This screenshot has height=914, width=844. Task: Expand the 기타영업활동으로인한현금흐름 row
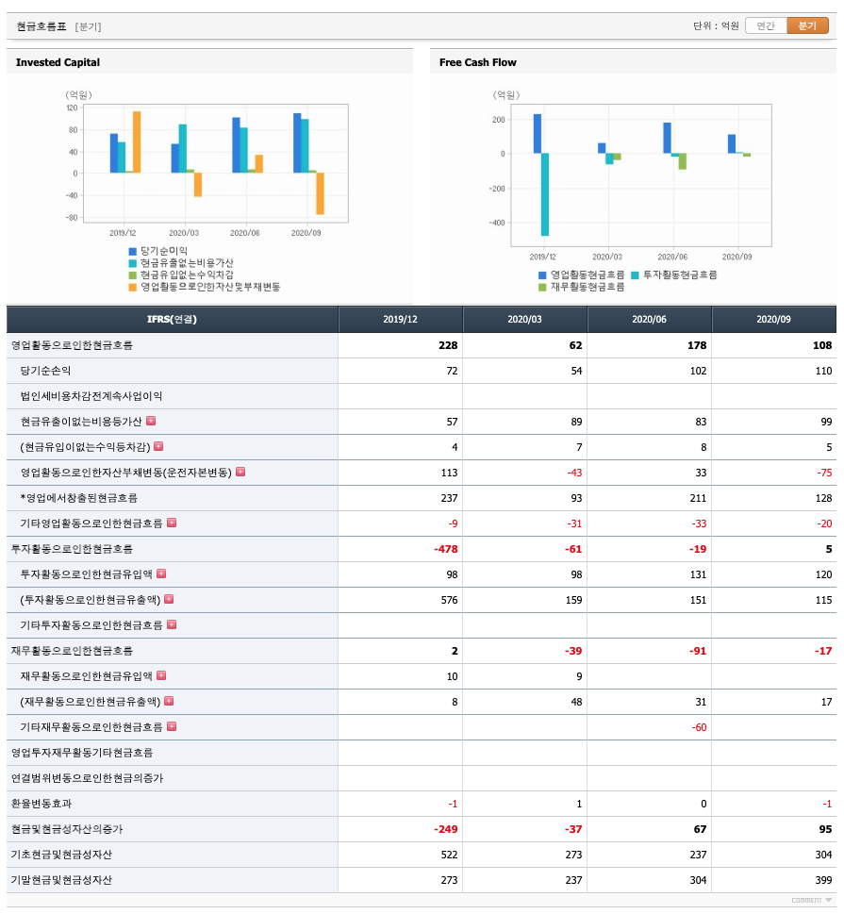coord(172,523)
